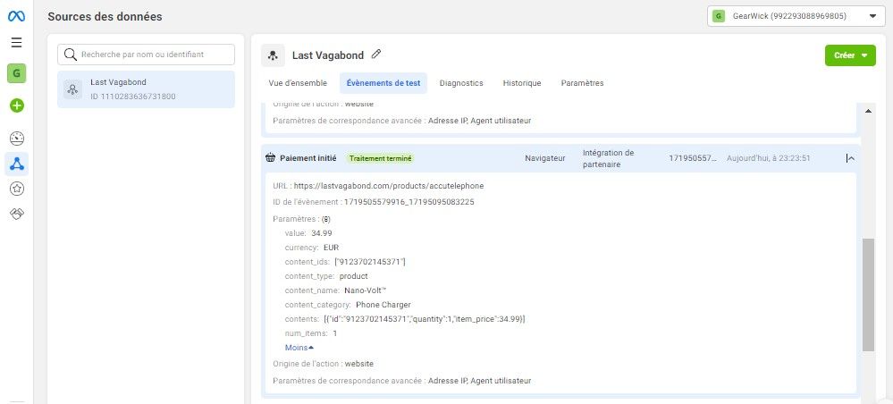
Task: Click the search by name or ID field
Action: (x=146, y=55)
